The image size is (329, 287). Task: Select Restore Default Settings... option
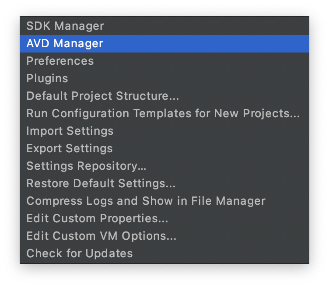[x=164, y=184]
